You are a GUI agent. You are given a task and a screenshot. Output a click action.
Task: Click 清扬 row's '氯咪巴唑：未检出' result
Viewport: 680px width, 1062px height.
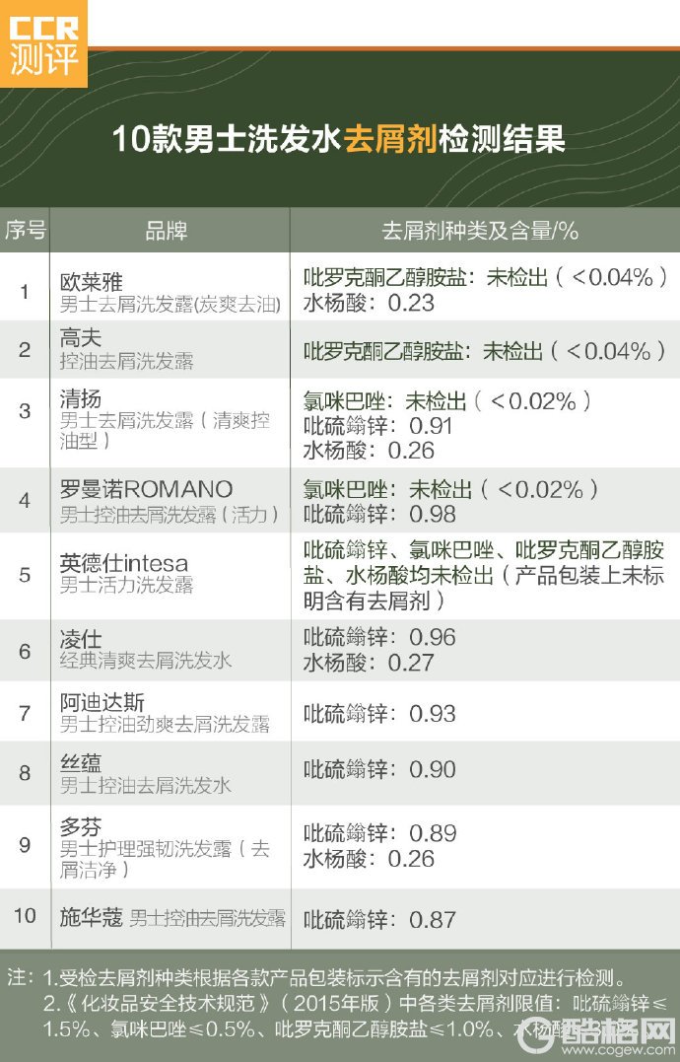pos(446,401)
